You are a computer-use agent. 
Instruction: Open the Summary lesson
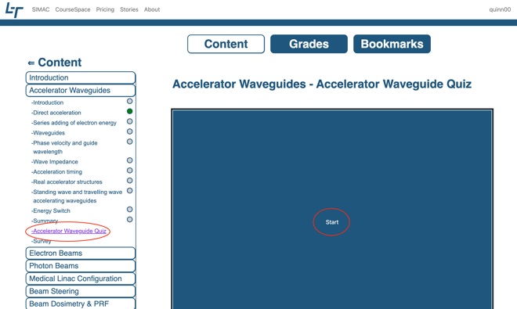tap(45, 221)
